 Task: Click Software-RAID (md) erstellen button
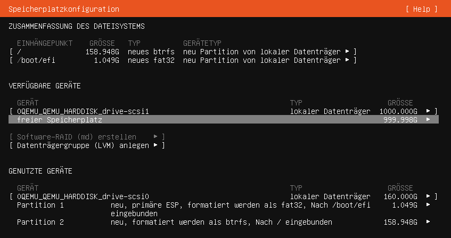click(87, 137)
